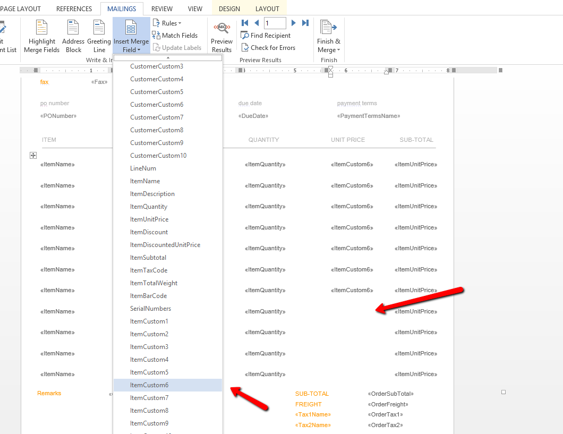Click the record number input field
Image resolution: width=563 pixels, height=434 pixels.
pyautogui.click(x=275, y=23)
